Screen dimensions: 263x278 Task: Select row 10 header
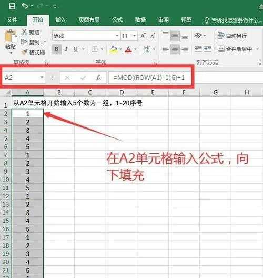pyautogui.click(x=6, y=179)
